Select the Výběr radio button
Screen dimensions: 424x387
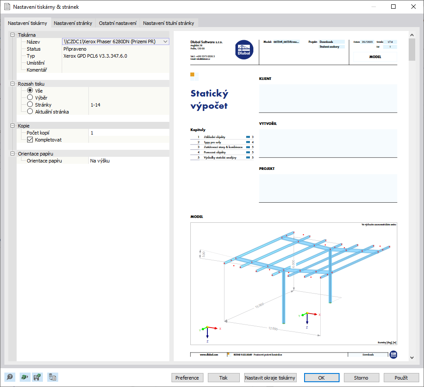tap(30, 97)
